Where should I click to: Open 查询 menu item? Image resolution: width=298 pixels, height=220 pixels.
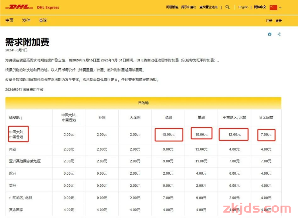point(43,20)
